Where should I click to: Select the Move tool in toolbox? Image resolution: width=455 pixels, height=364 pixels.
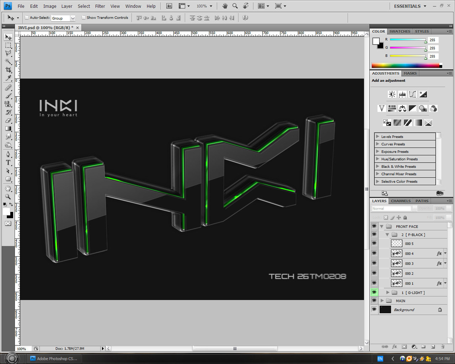coord(8,37)
